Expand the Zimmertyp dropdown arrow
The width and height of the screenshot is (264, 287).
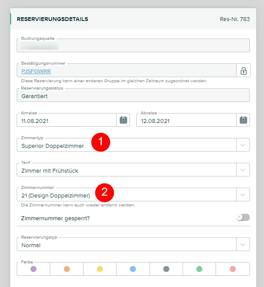point(243,145)
